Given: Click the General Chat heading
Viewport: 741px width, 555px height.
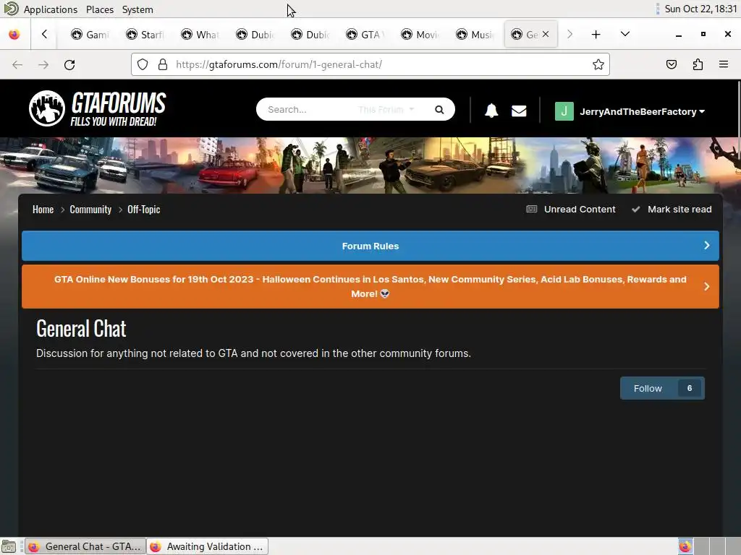Looking at the screenshot, I should click(x=81, y=329).
